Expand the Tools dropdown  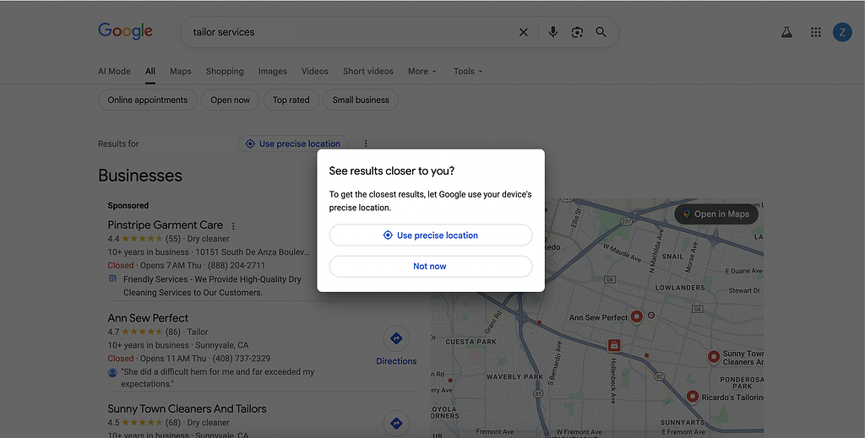coord(468,71)
